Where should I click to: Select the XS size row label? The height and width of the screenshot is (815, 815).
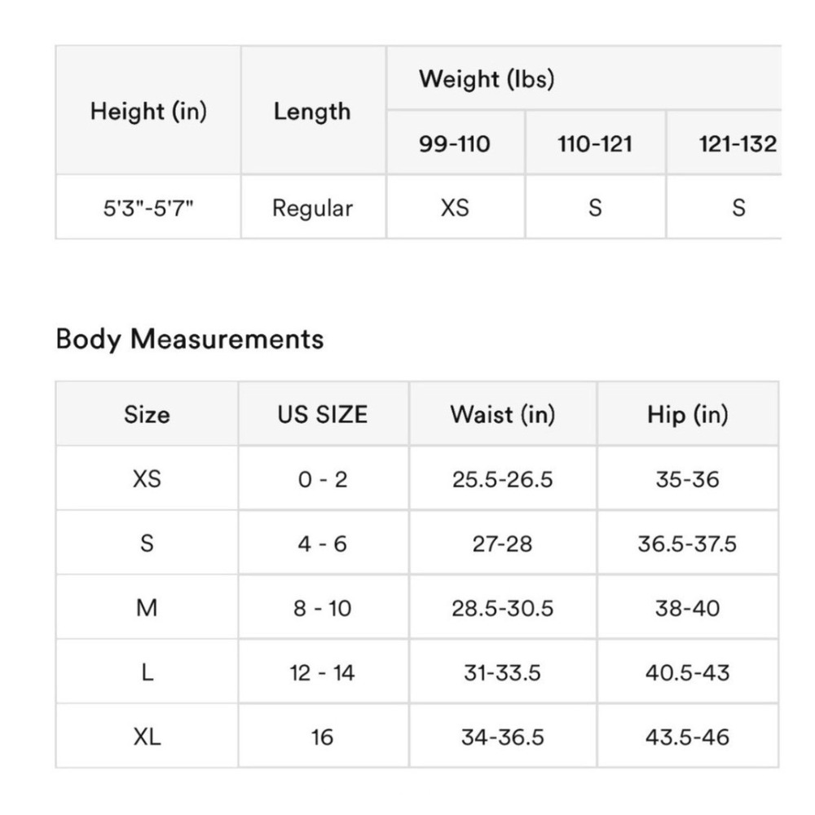(147, 478)
